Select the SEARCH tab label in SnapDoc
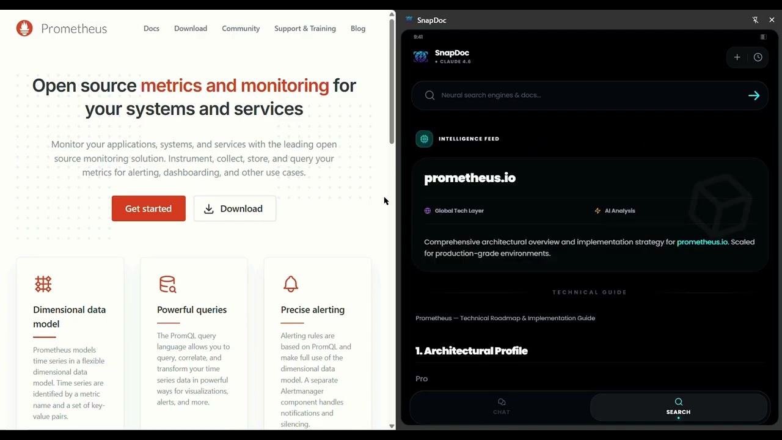This screenshot has width=782, height=440. [678, 412]
